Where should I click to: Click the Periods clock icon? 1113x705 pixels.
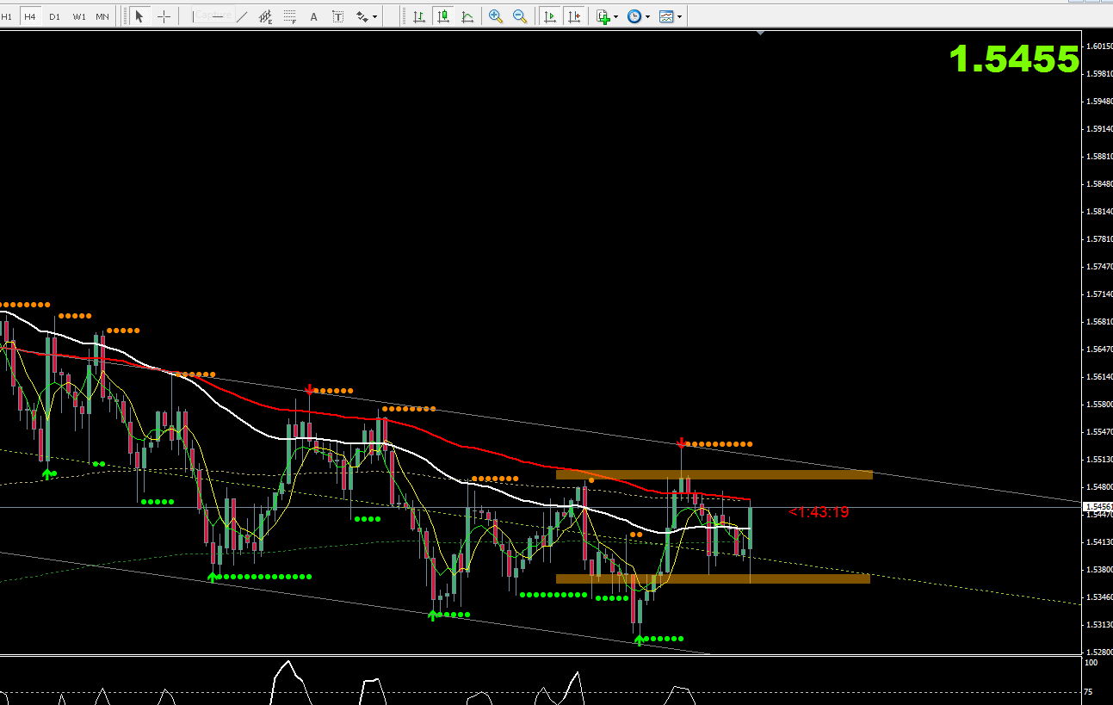tap(634, 16)
